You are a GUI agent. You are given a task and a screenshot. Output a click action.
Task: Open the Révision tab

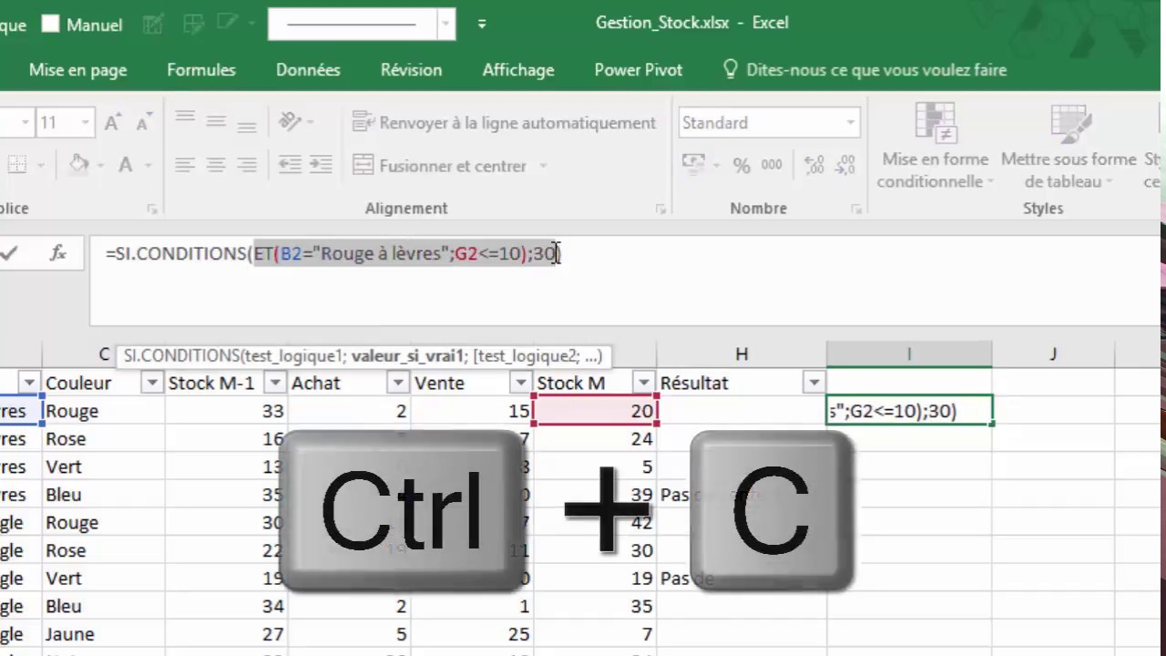[411, 70]
